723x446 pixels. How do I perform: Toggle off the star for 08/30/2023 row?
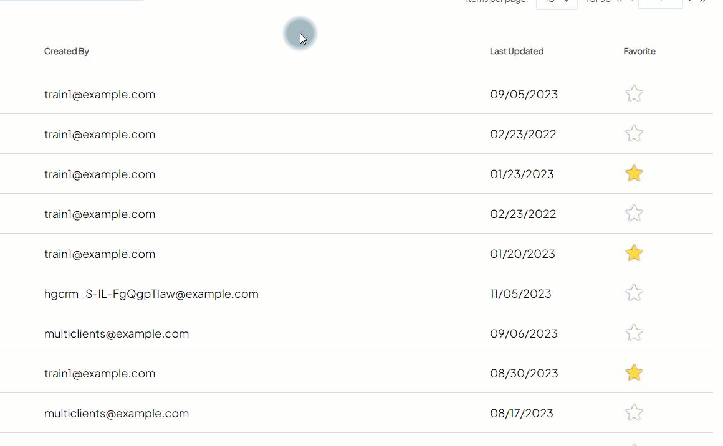(634, 373)
